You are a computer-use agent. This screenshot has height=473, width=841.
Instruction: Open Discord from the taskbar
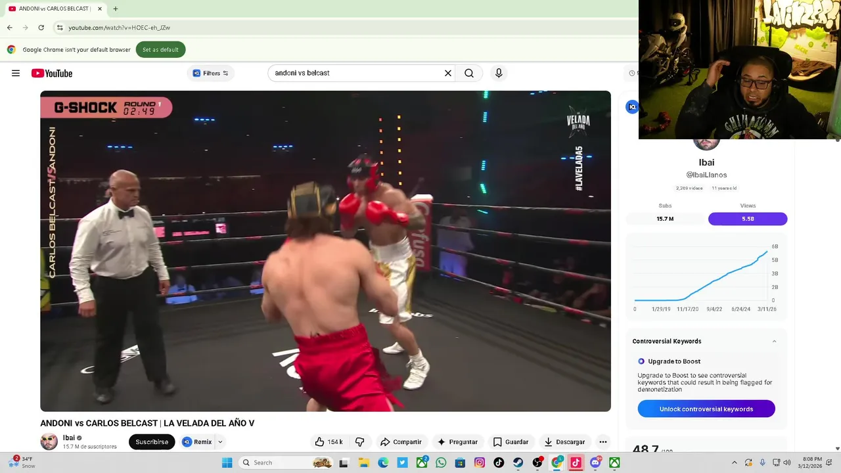(595, 462)
